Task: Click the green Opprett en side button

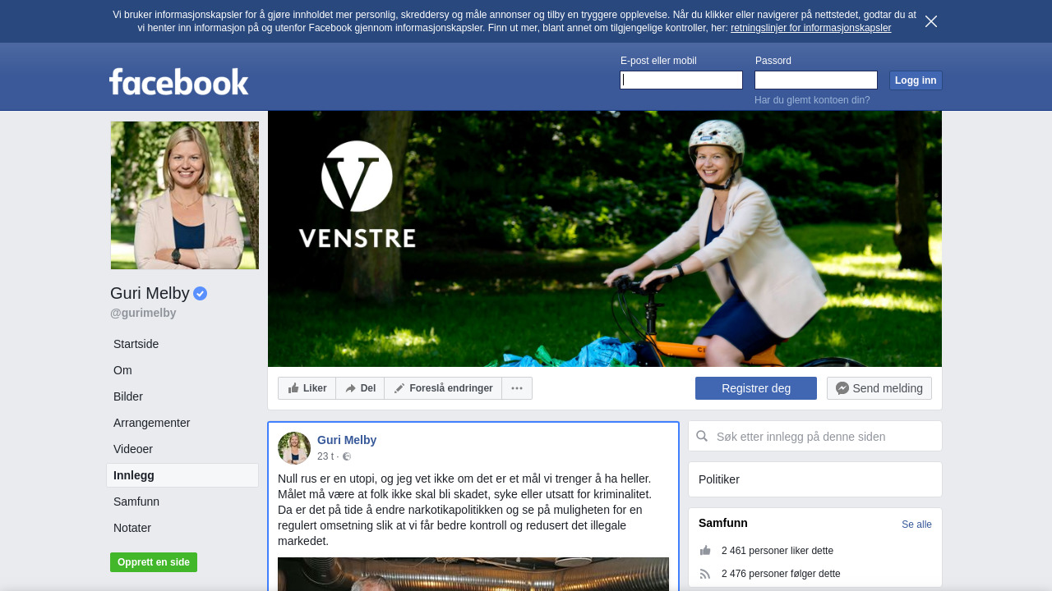Action: (154, 562)
